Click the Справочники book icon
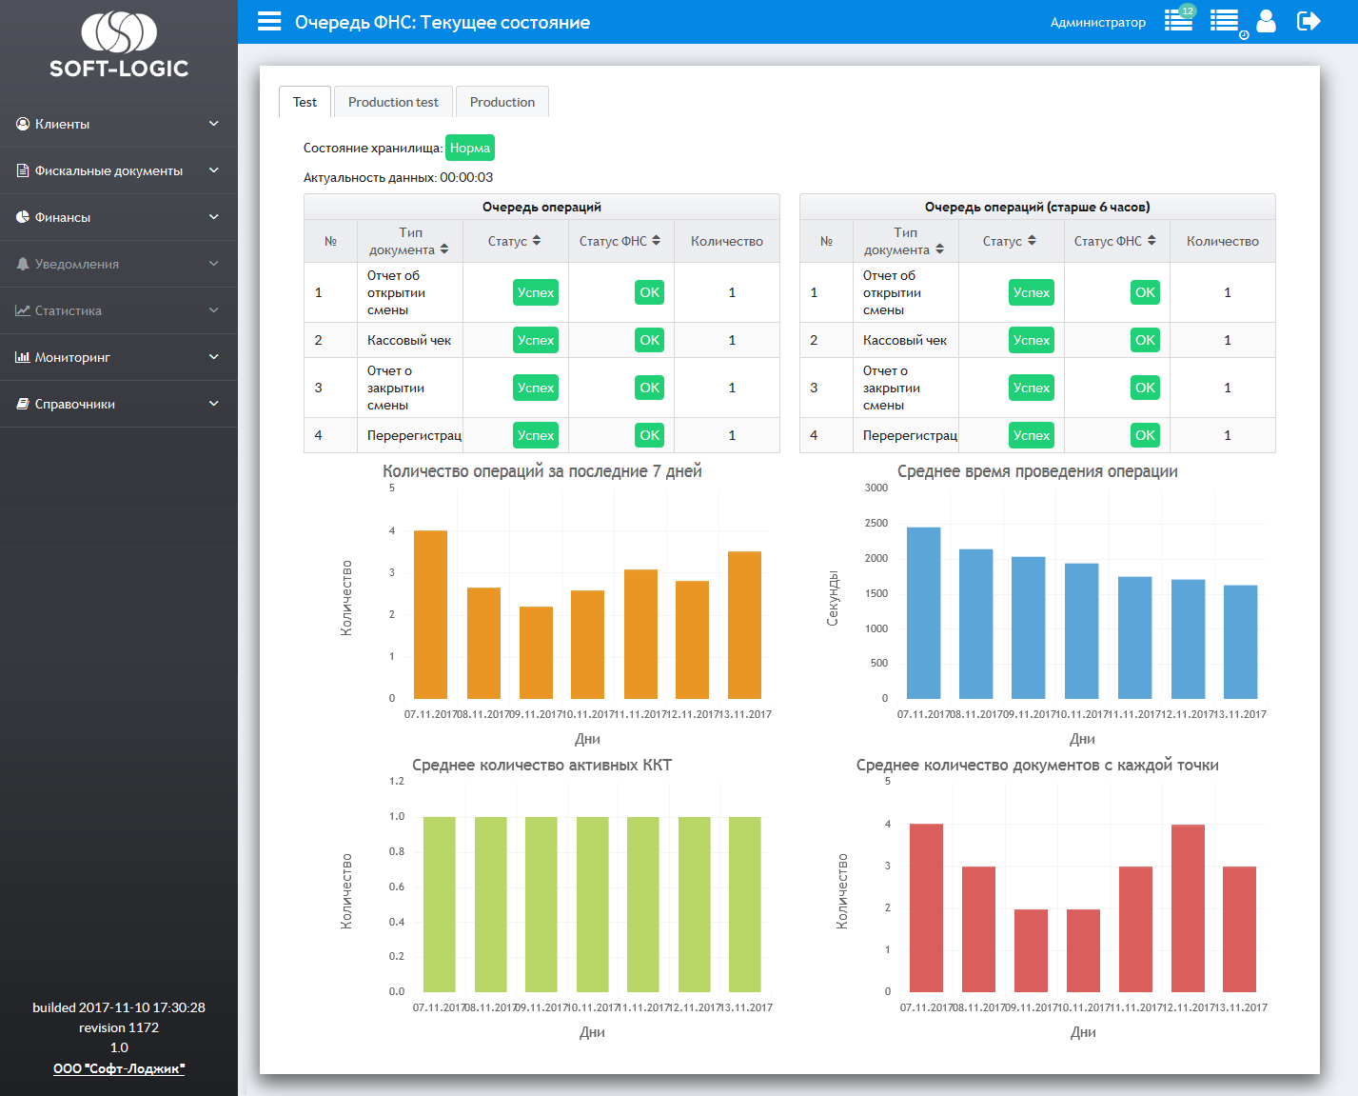Image resolution: width=1358 pixels, height=1096 pixels. click(x=23, y=404)
